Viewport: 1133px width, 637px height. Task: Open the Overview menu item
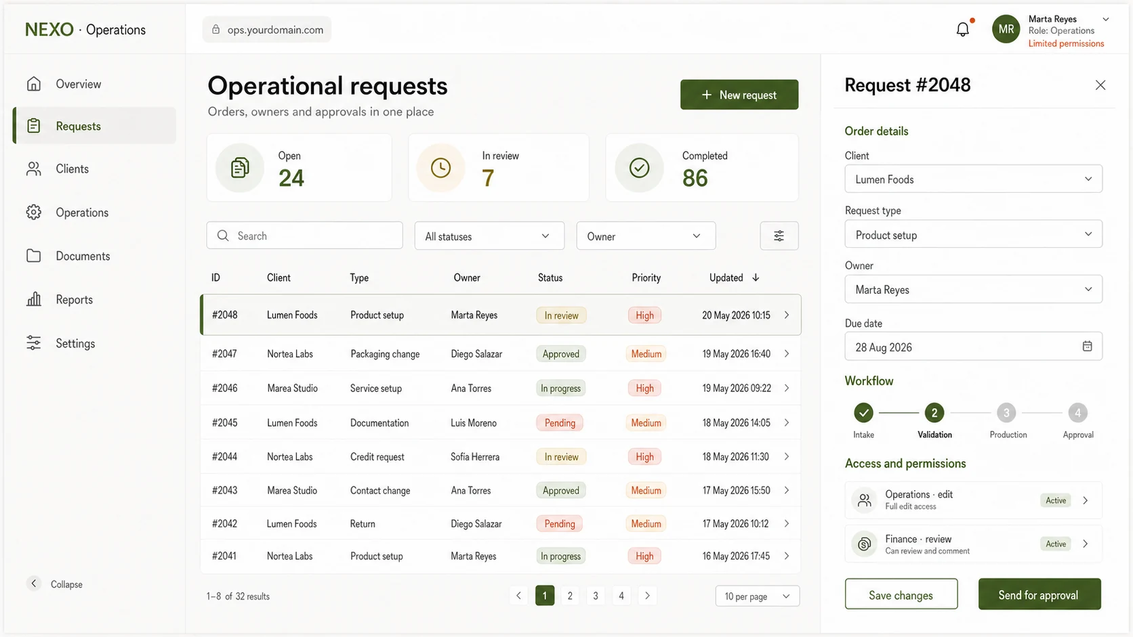[94, 84]
